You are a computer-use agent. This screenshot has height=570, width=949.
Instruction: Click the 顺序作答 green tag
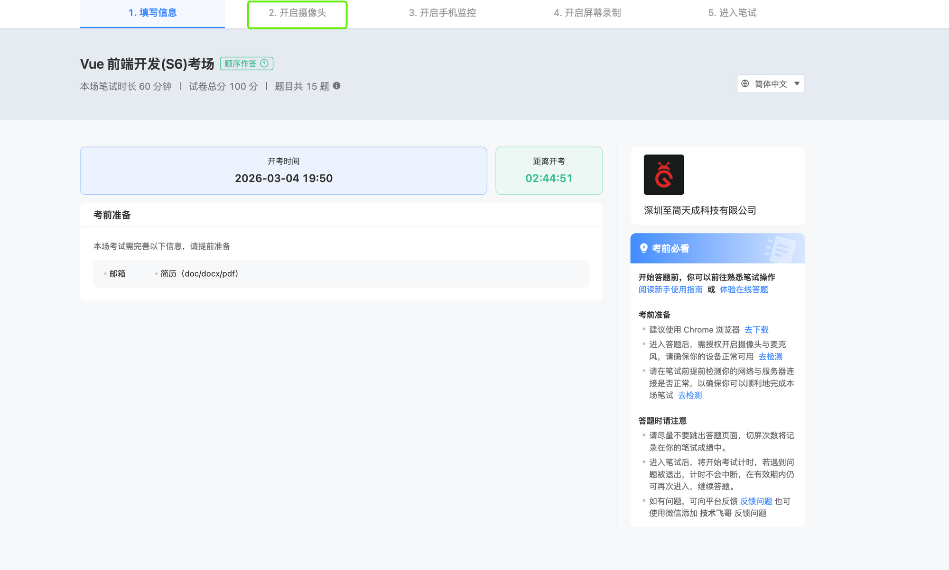coord(241,63)
